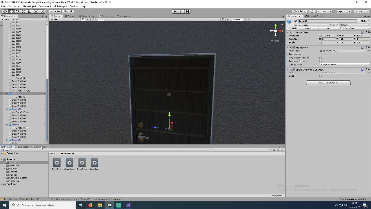
Task: Click the Add Component button
Action: click(x=328, y=83)
